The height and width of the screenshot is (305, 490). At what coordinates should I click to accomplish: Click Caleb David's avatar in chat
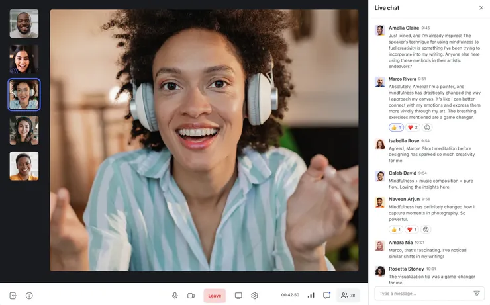pyautogui.click(x=379, y=176)
